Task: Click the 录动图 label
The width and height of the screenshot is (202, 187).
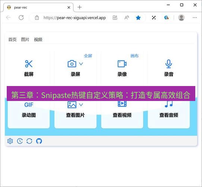Action: (29, 115)
